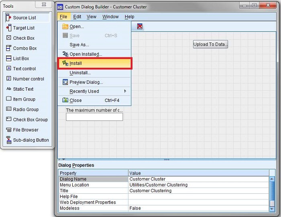
Task: Select the Title property name cell
Action: click(x=94, y=191)
